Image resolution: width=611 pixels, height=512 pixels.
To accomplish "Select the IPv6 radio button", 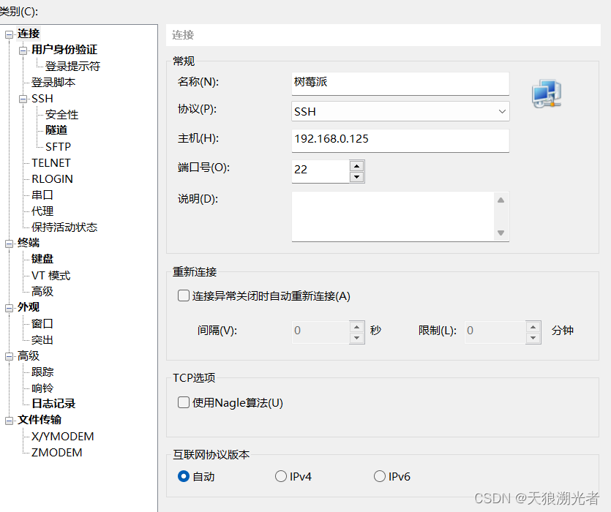I will [380, 476].
